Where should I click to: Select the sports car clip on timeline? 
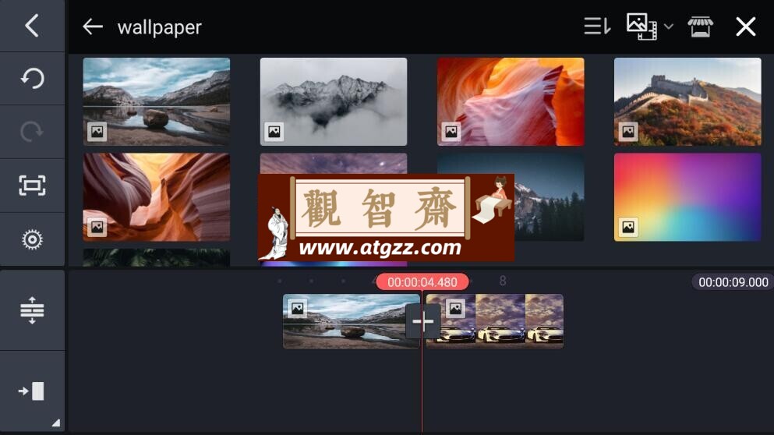495,321
